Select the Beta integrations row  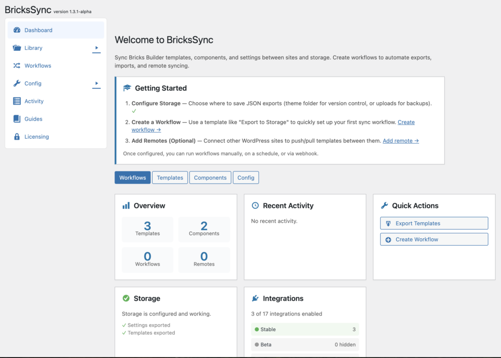pyautogui.click(x=305, y=345)
